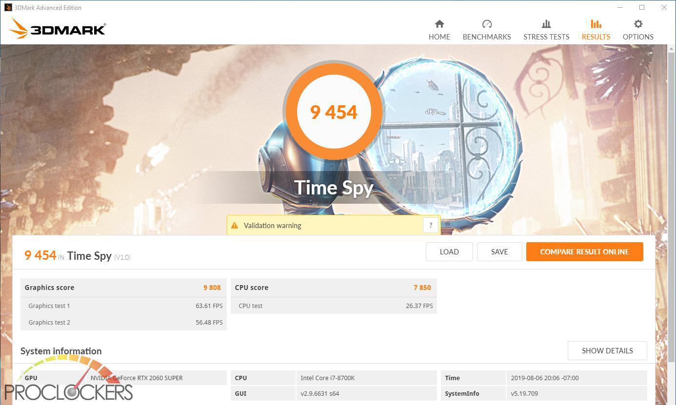
Task: Click the LOAD button
Action: coord(449,251)
